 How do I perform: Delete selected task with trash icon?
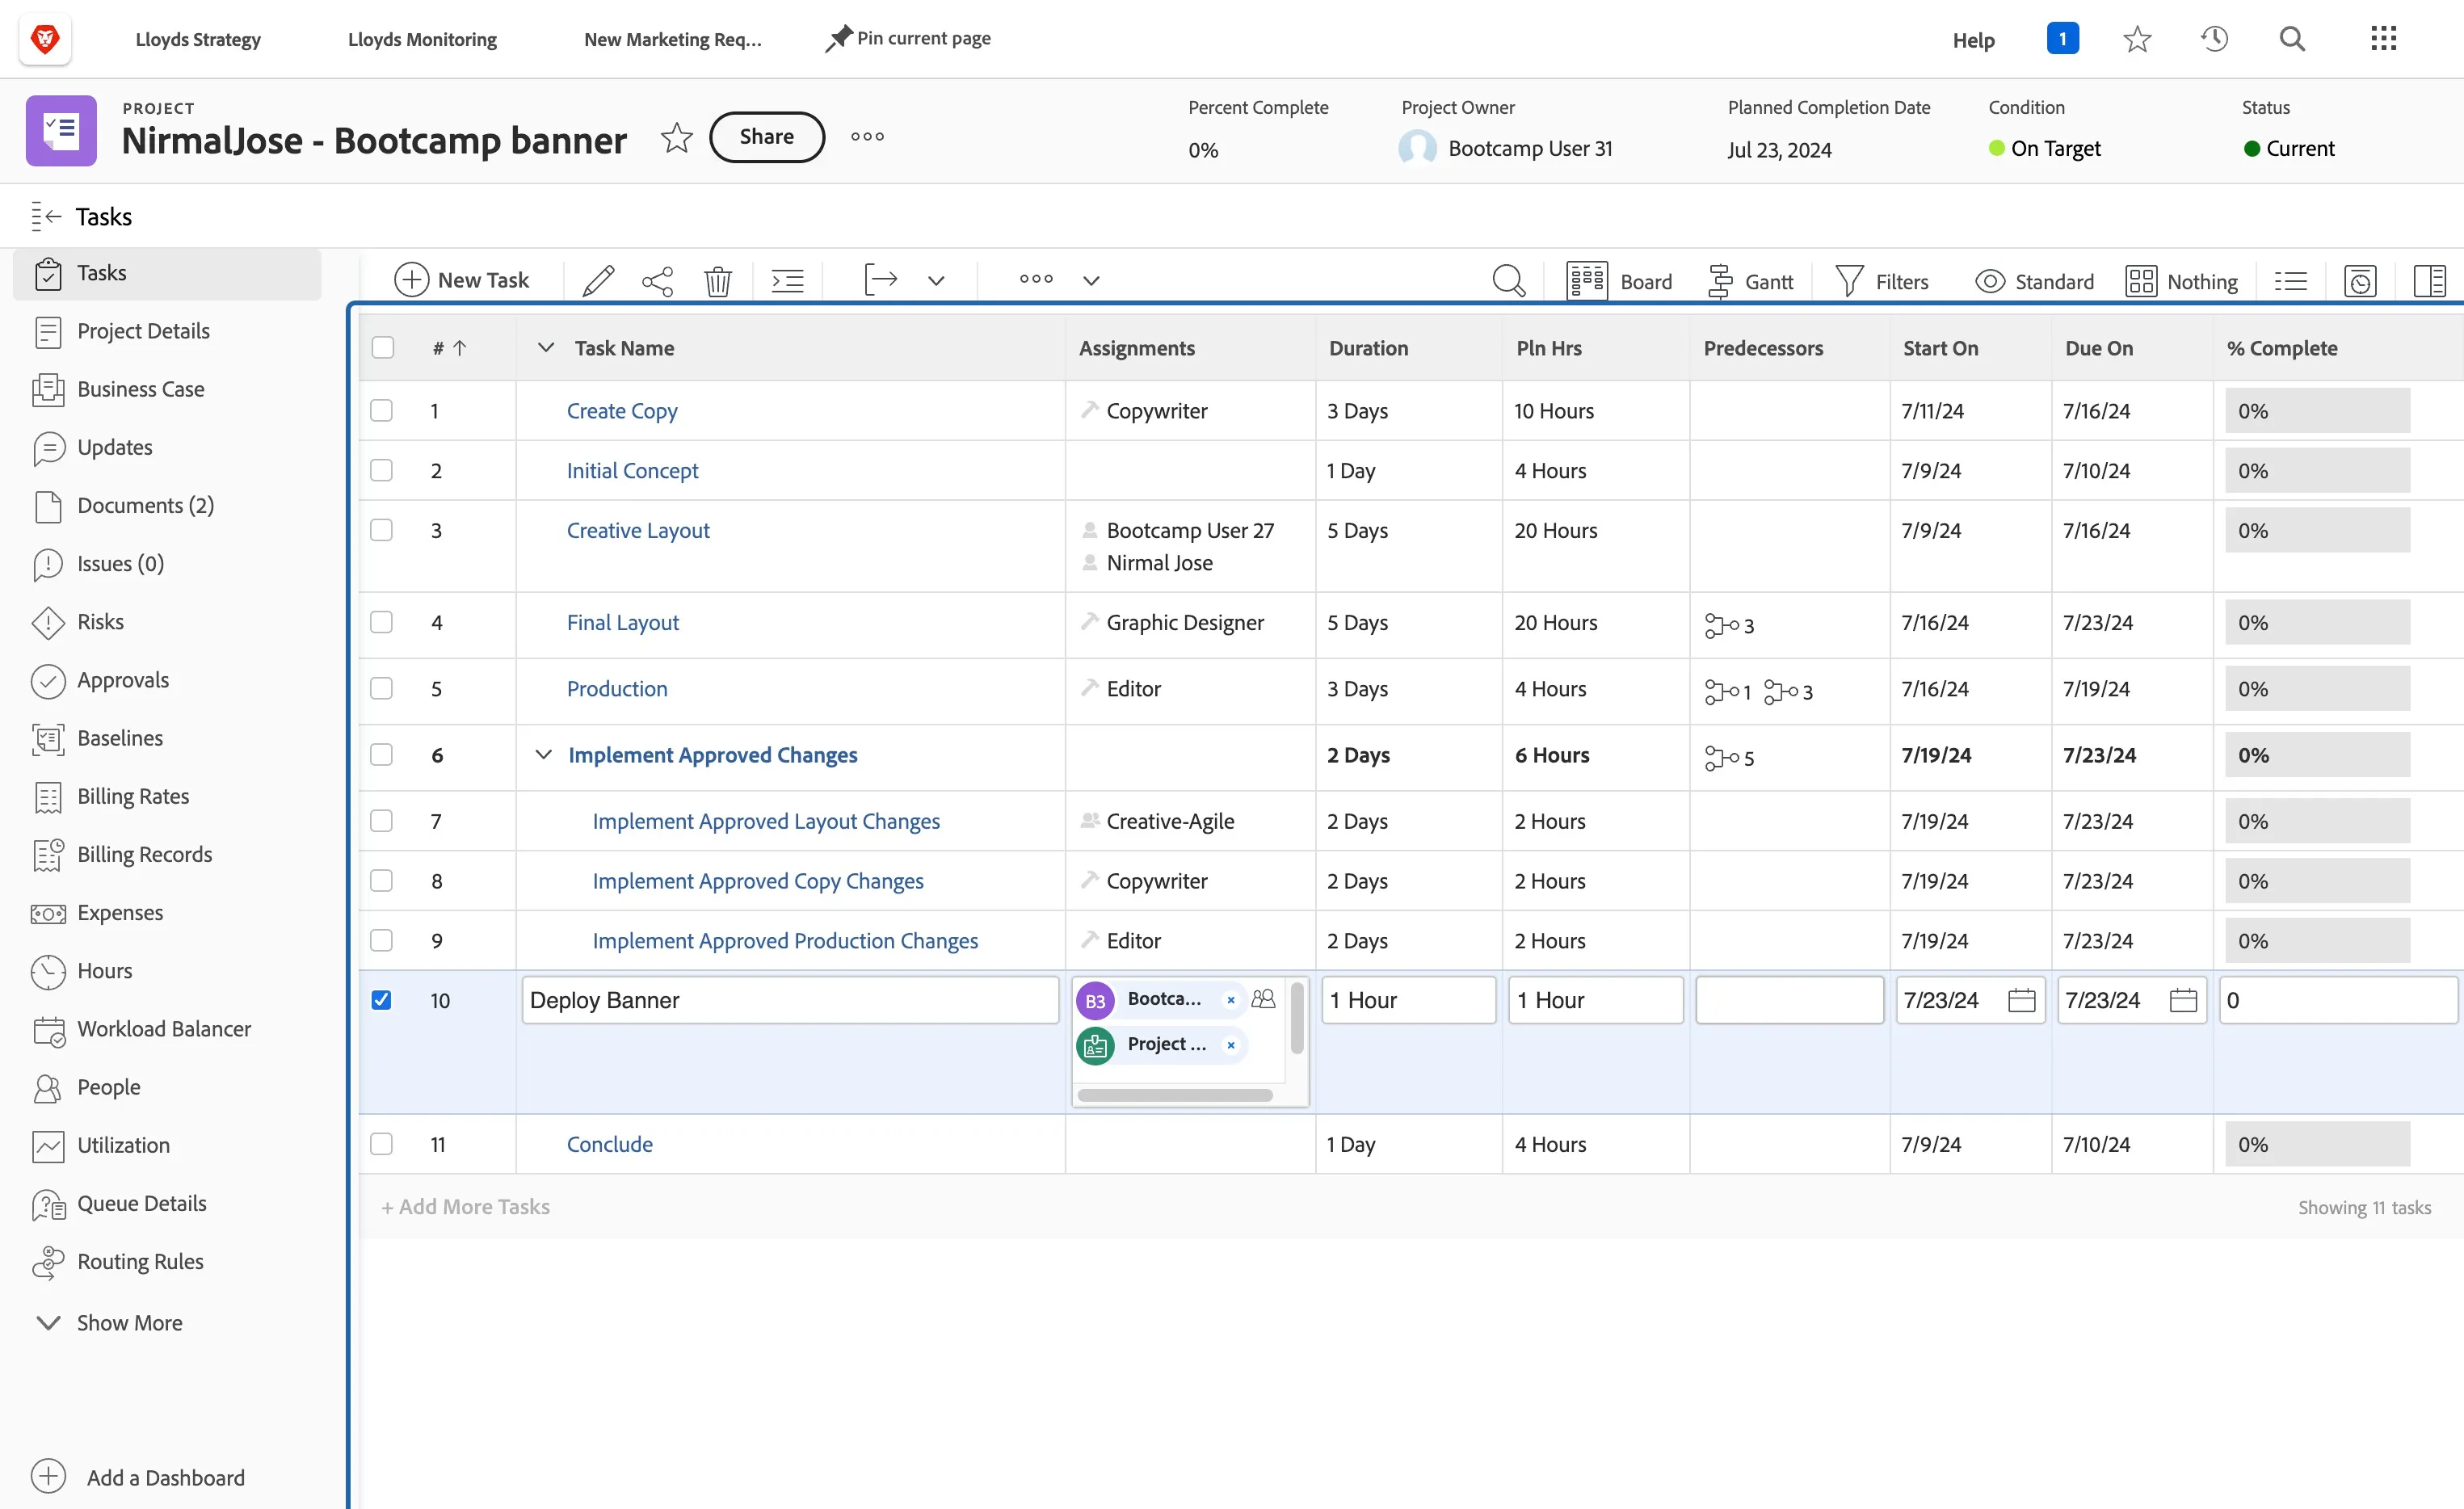(x=718, y=281)
